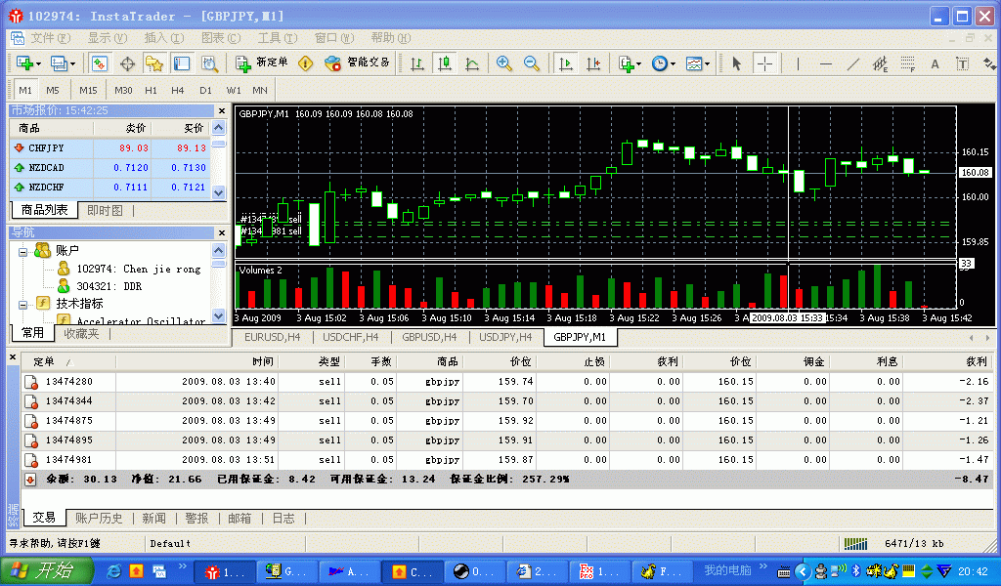This screenshot has width=1001, height=586.
Task: Select the text 'A' annotation tool
Action: tap(935, 63)
